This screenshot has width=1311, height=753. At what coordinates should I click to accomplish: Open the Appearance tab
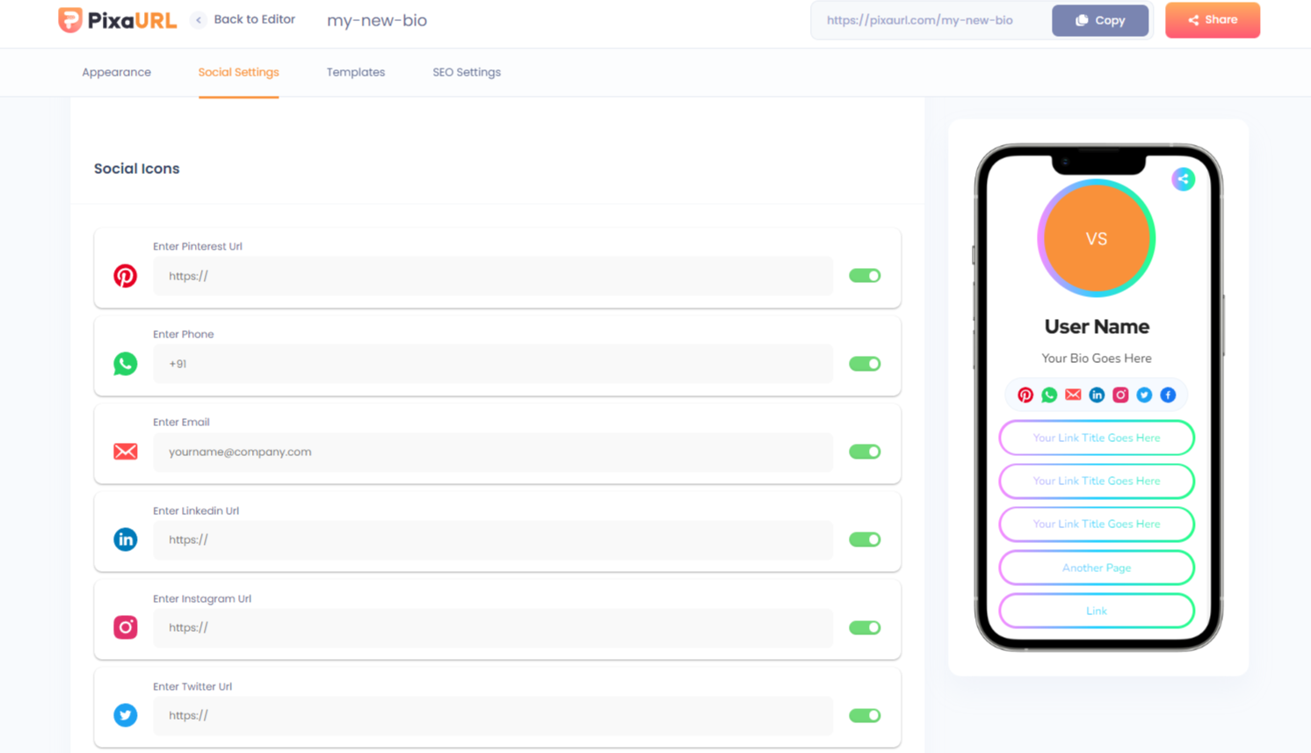[116, 72]
